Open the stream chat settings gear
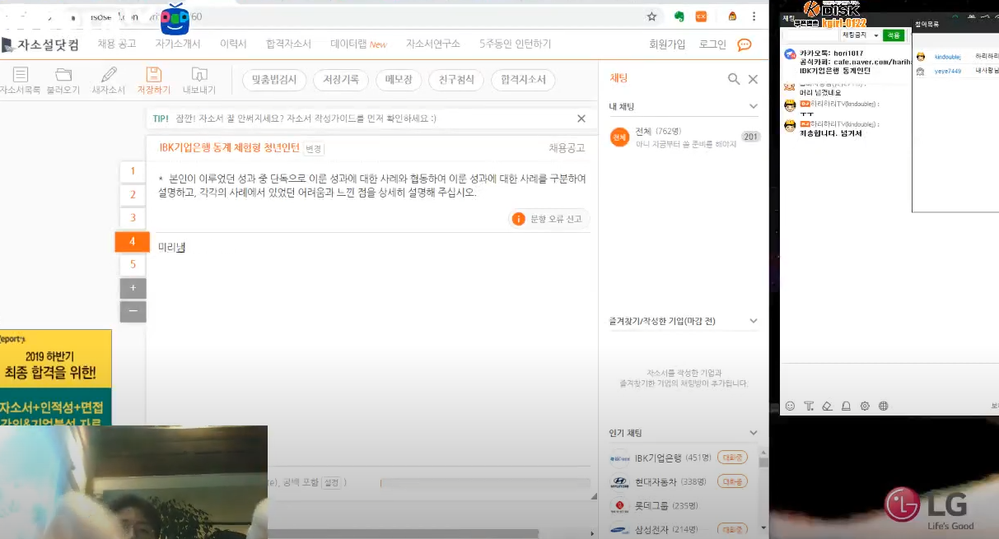Image resolution: width=999 pixels, height=539 pixels. [x=865, y=406]
